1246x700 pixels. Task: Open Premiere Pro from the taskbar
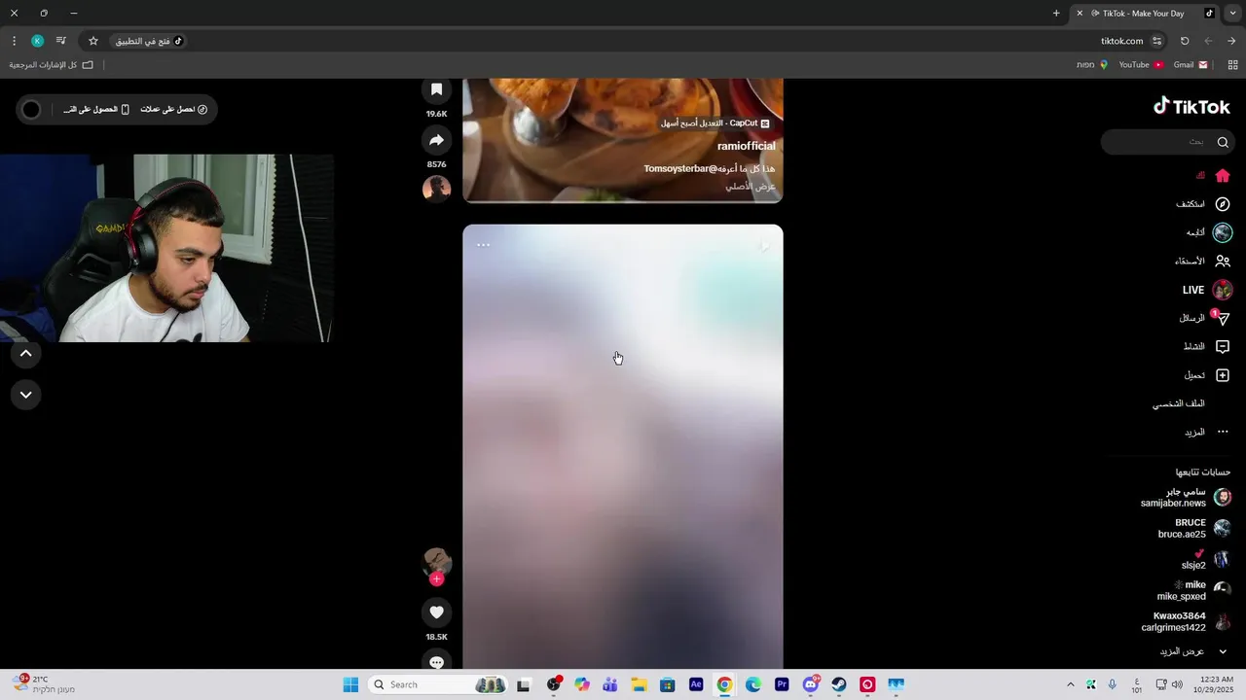782,684
